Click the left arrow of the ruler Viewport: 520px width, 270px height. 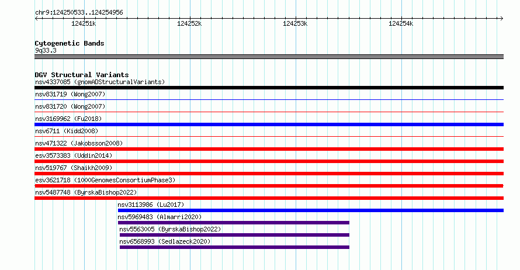(36, 19)
